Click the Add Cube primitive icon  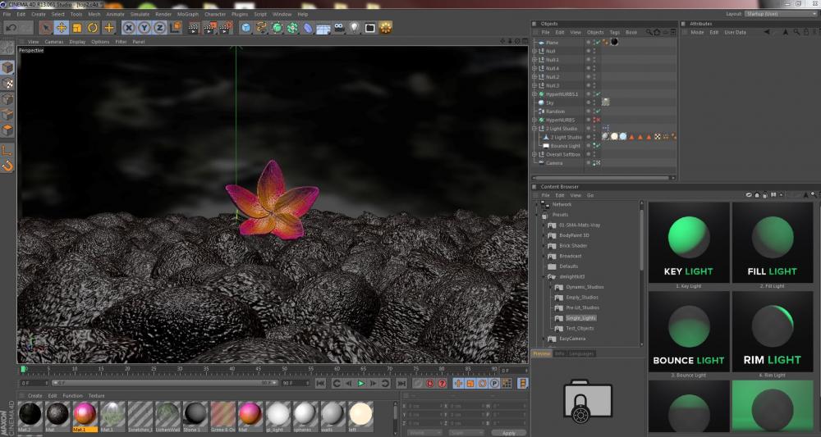tap(245, 28)
